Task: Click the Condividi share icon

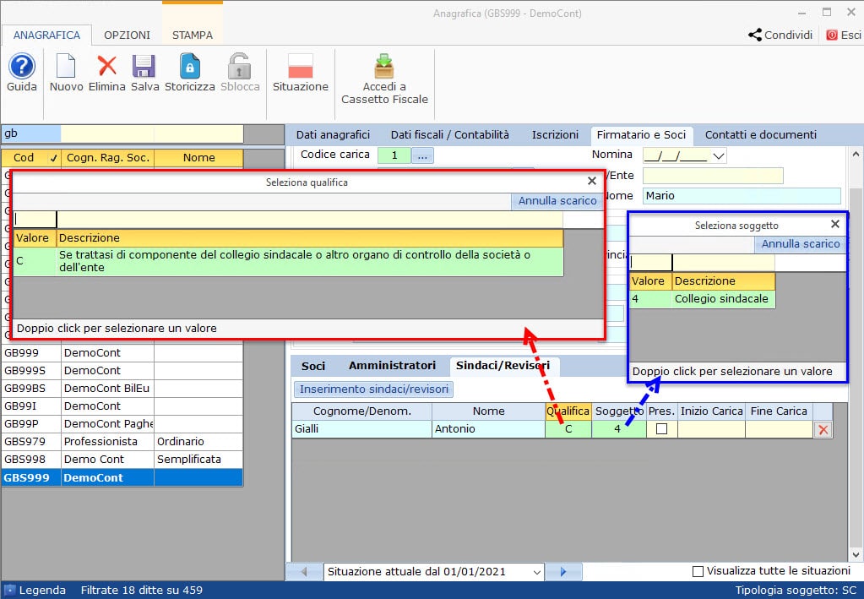Action: (x=755, y=35)
